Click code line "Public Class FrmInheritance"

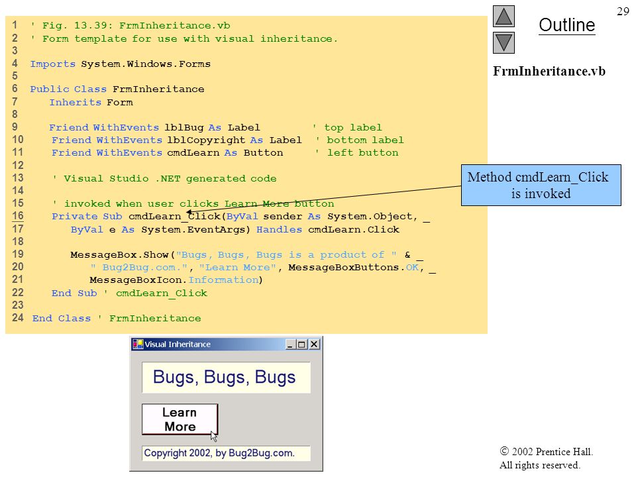117,89
